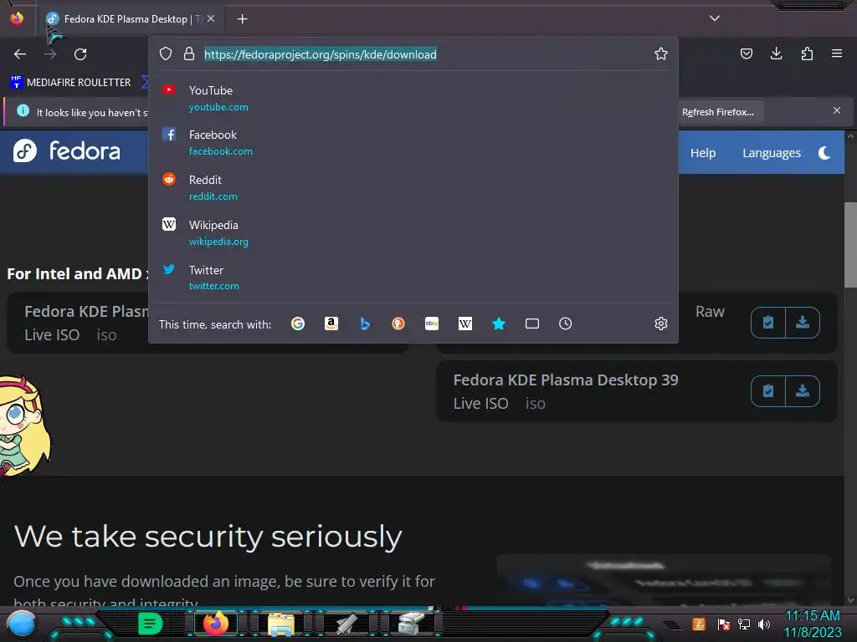The height and width of the screenshot is (642, 857).
Task: Reload the current page
Action: tap(80, 54)
